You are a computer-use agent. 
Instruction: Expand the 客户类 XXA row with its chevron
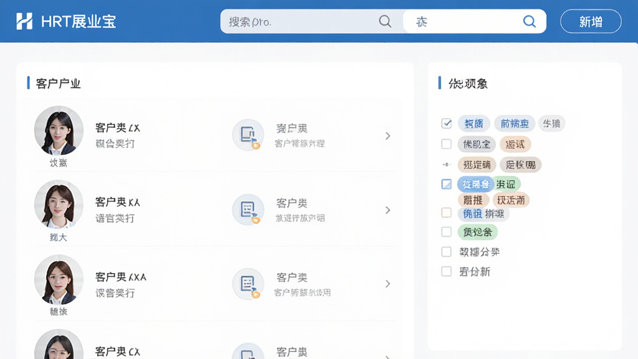coord(388,284)
